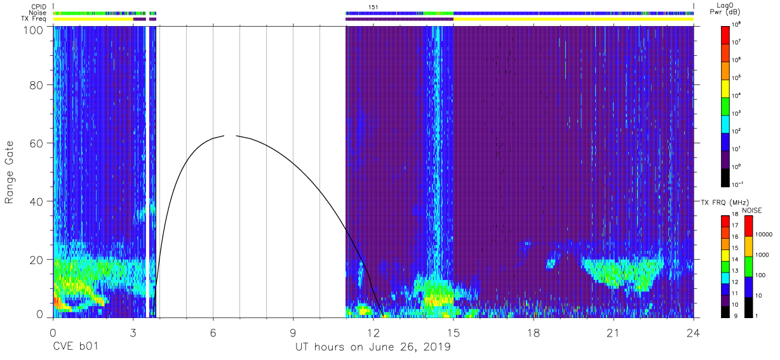Viewport: 780px width, 360px height.
Task: Click the red top segment of TX FRQ color bar
Action: [x=725, y=221]
